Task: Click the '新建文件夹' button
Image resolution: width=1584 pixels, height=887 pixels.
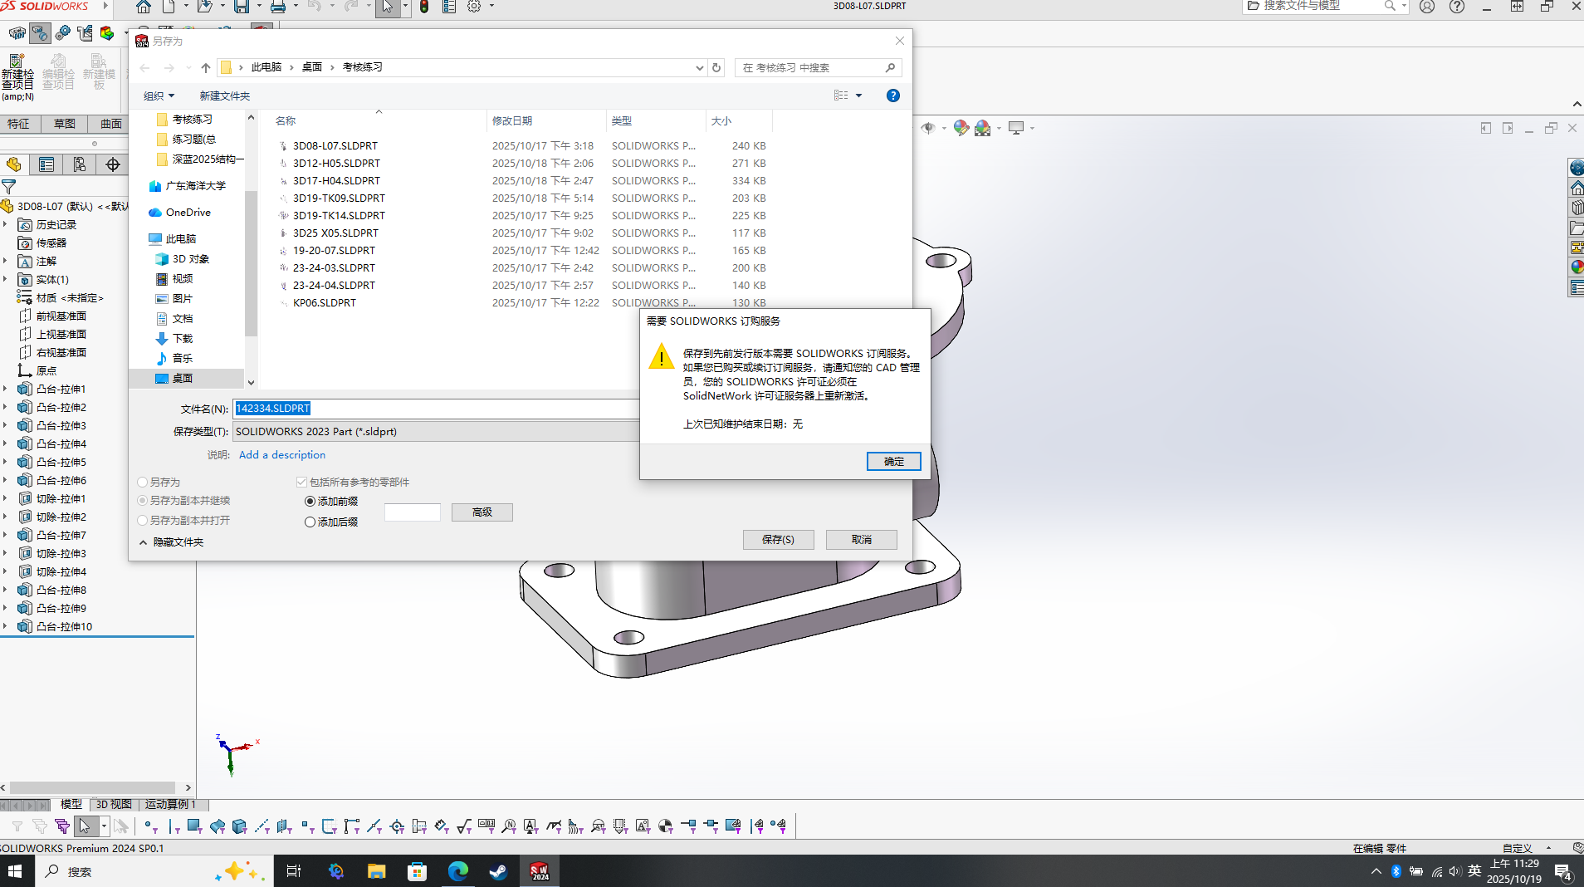Action: coord(224,96)
